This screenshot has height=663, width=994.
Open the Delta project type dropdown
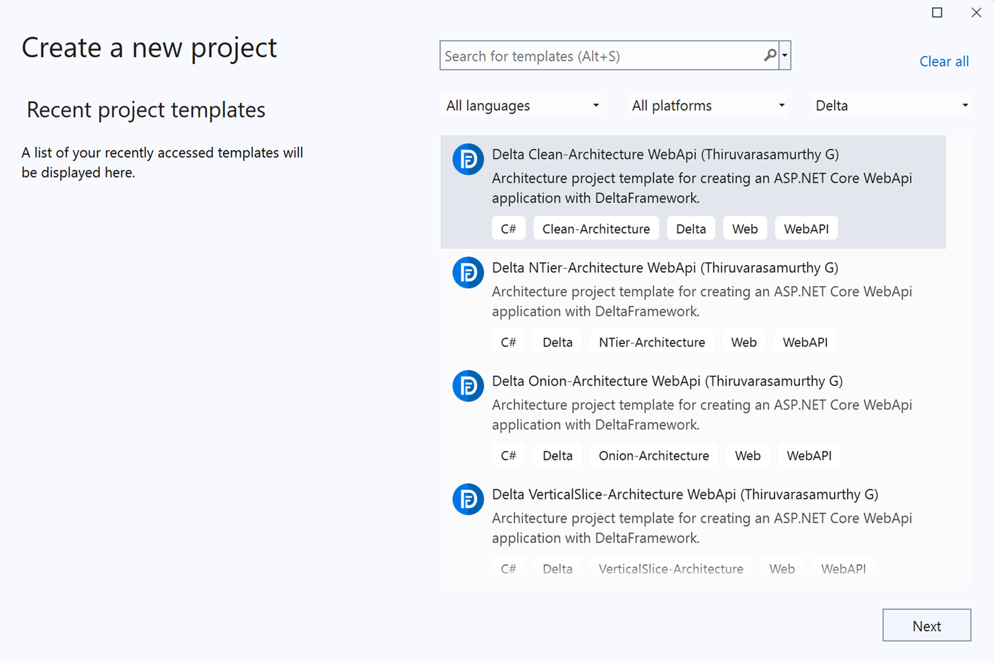(x=891, y=106)
